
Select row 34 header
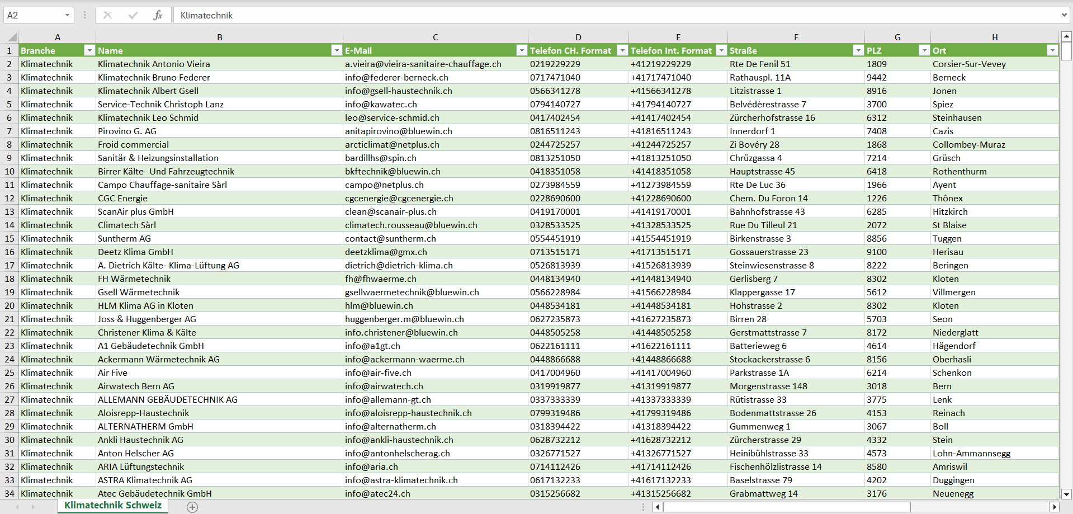[10, 493]
